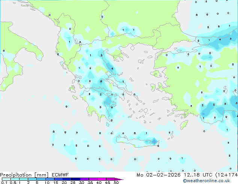Screen dimensions: 238x184
Task: Click legend tick label "20"
Action: coord(64,182)
